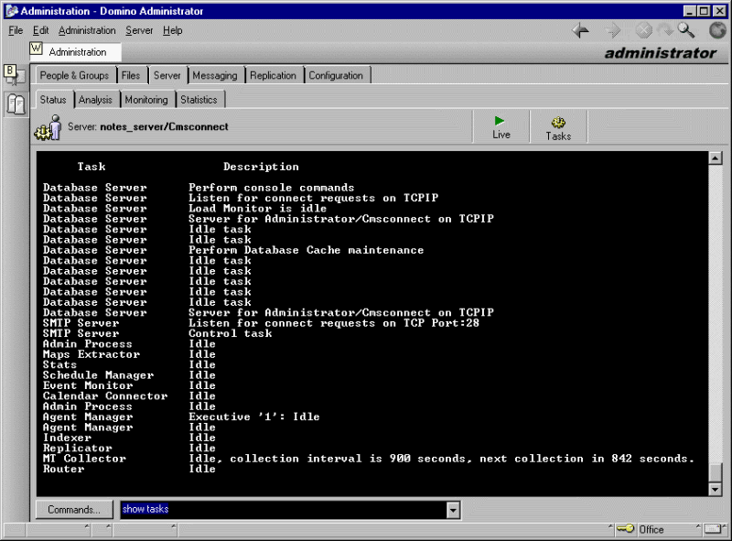Click the 'MT Collector' task row

coord(369,459)
